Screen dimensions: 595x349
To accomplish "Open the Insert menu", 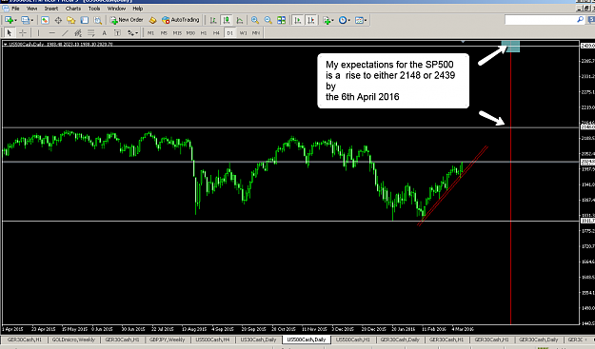I will coord(51,9).
